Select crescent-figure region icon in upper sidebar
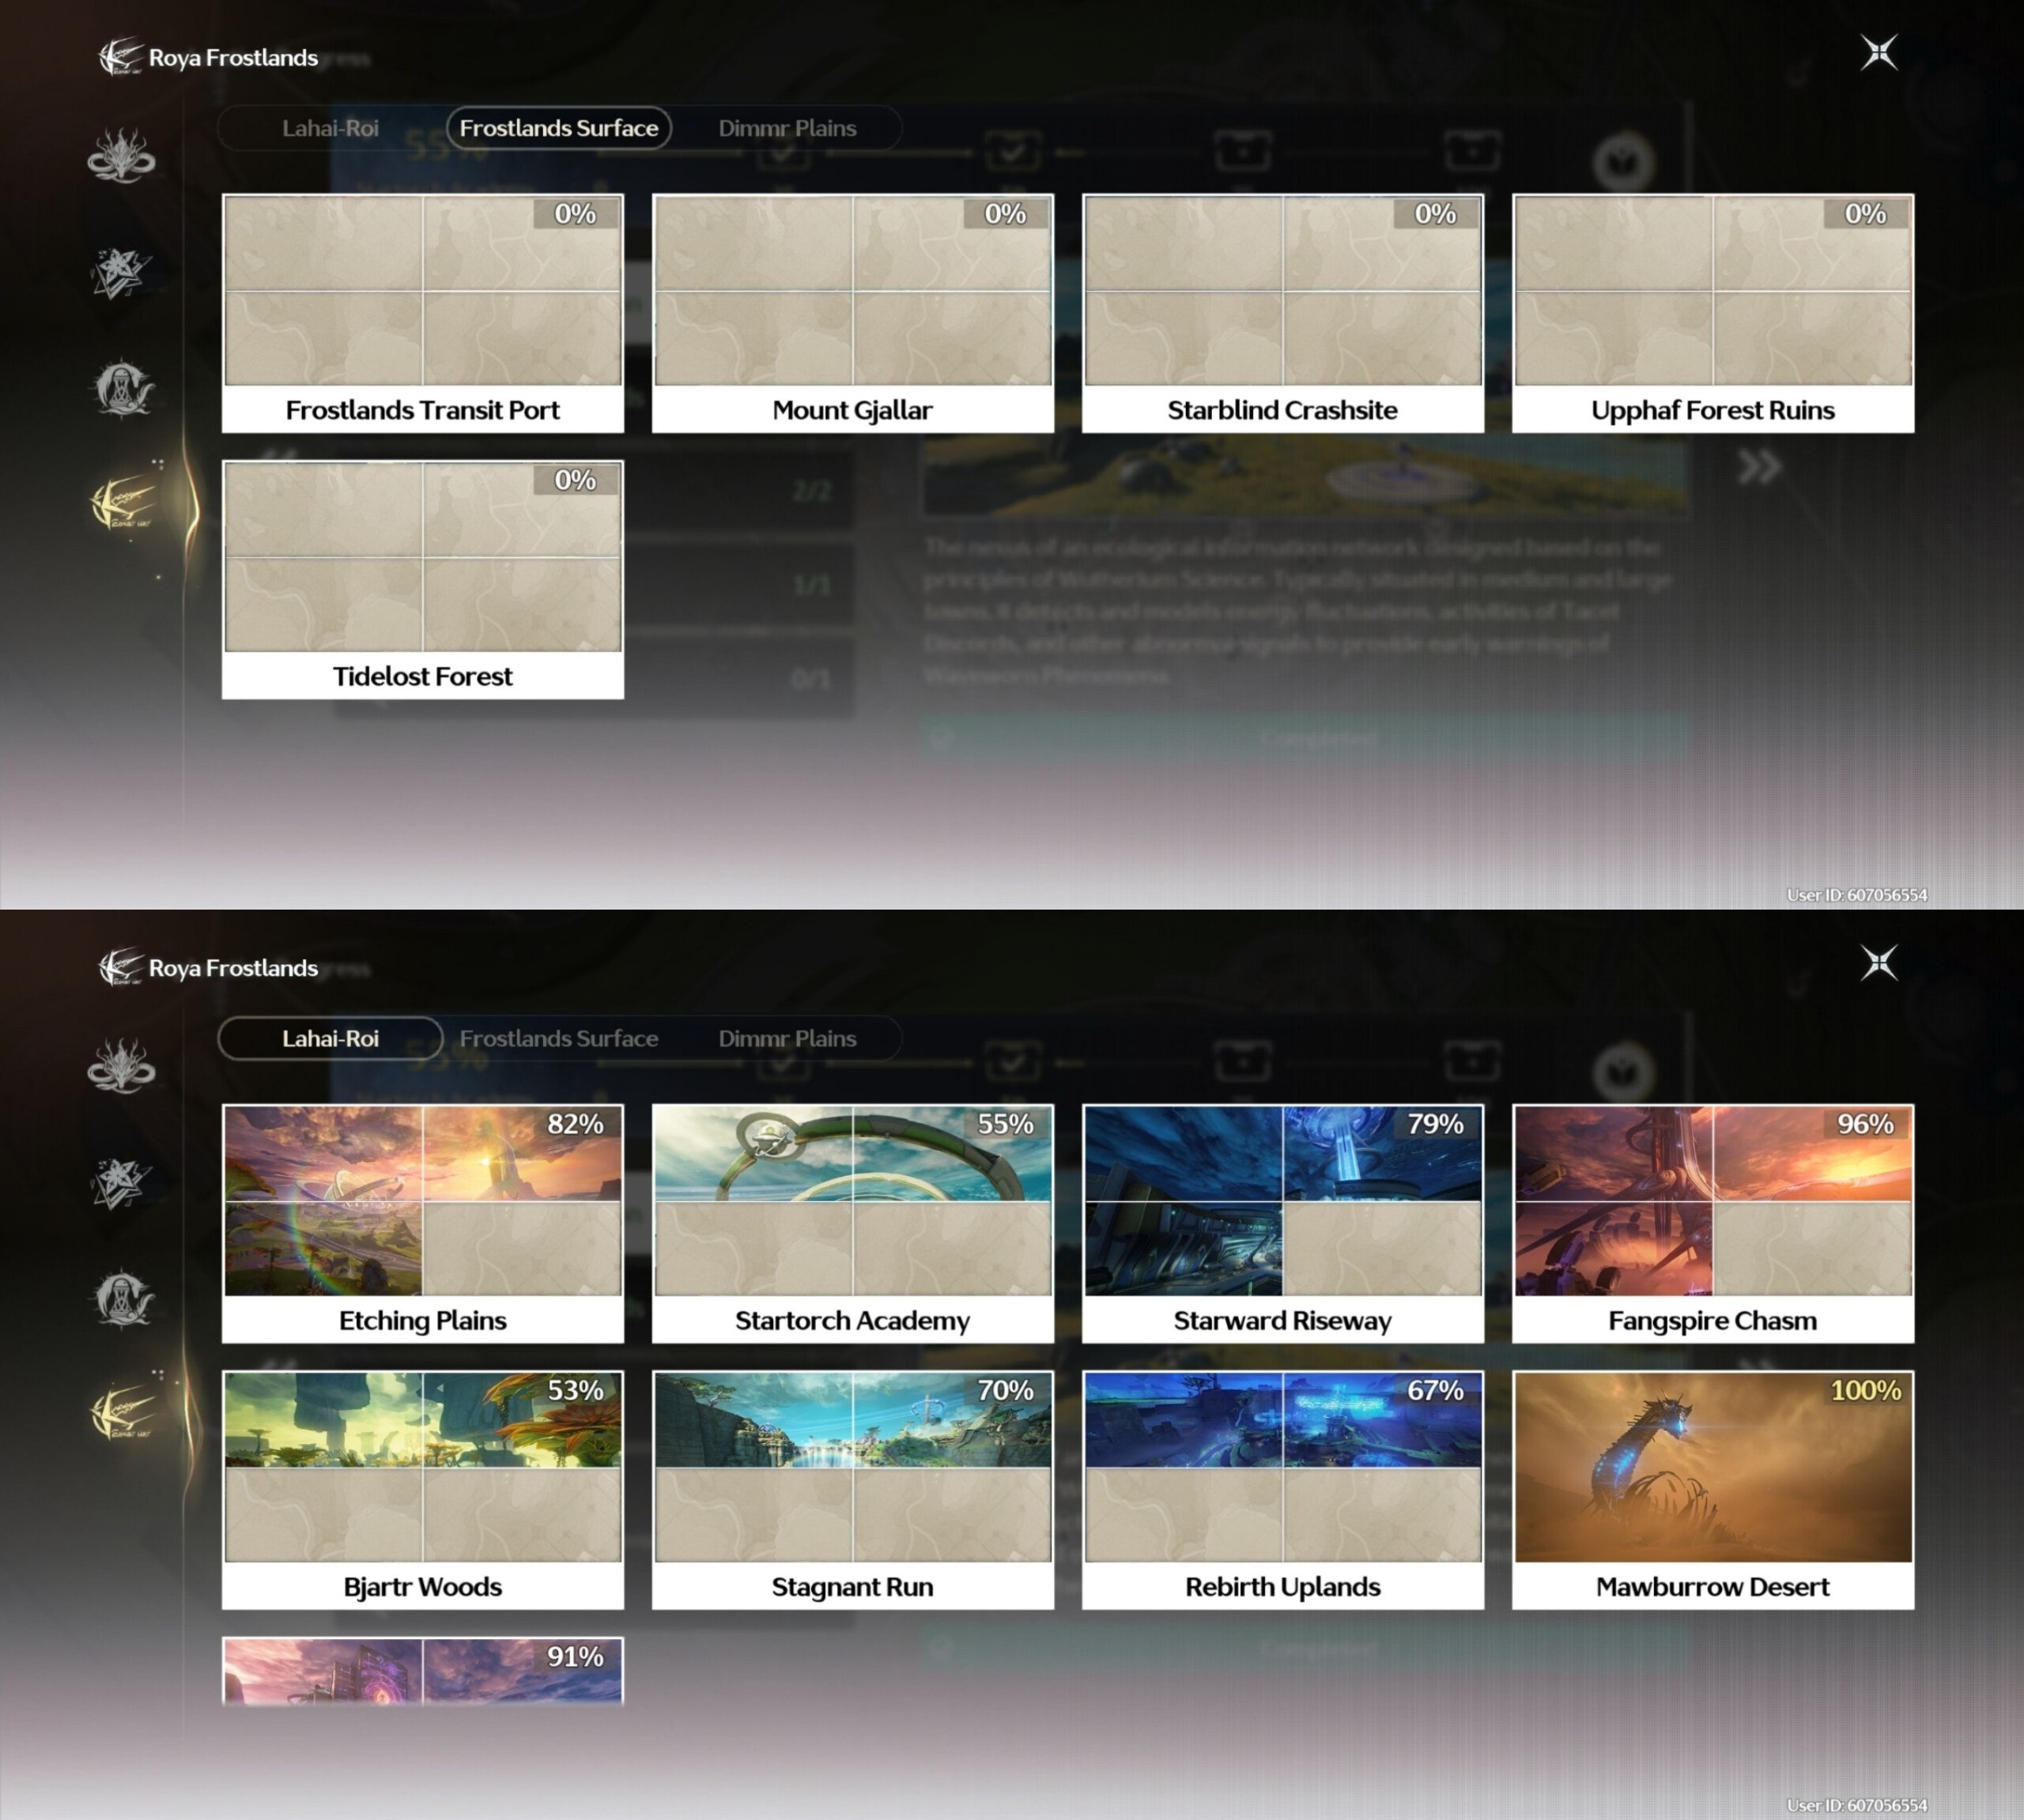2024x1820 pixels. (121, 388)
